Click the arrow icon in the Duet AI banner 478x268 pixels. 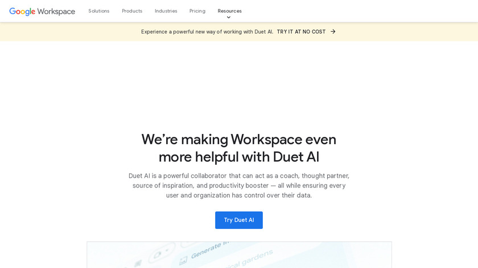[x=333, y=32]
